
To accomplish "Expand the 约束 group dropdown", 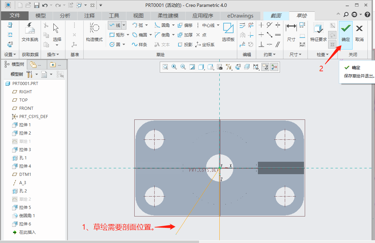I will click(270, 55).
